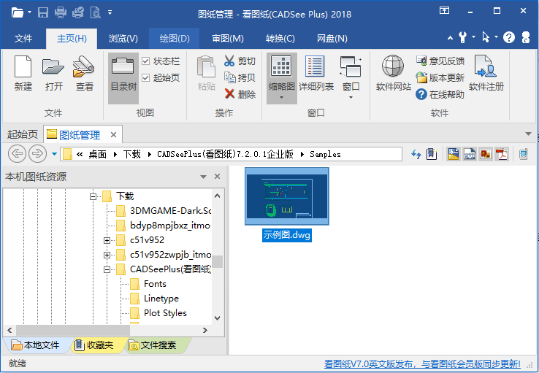Image resolution: width=539 pixels, height=373 pixels.
Task: Click 版本更新 version update button
Action: [440, 77]
